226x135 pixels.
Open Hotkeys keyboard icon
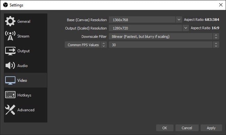[10, 95]
